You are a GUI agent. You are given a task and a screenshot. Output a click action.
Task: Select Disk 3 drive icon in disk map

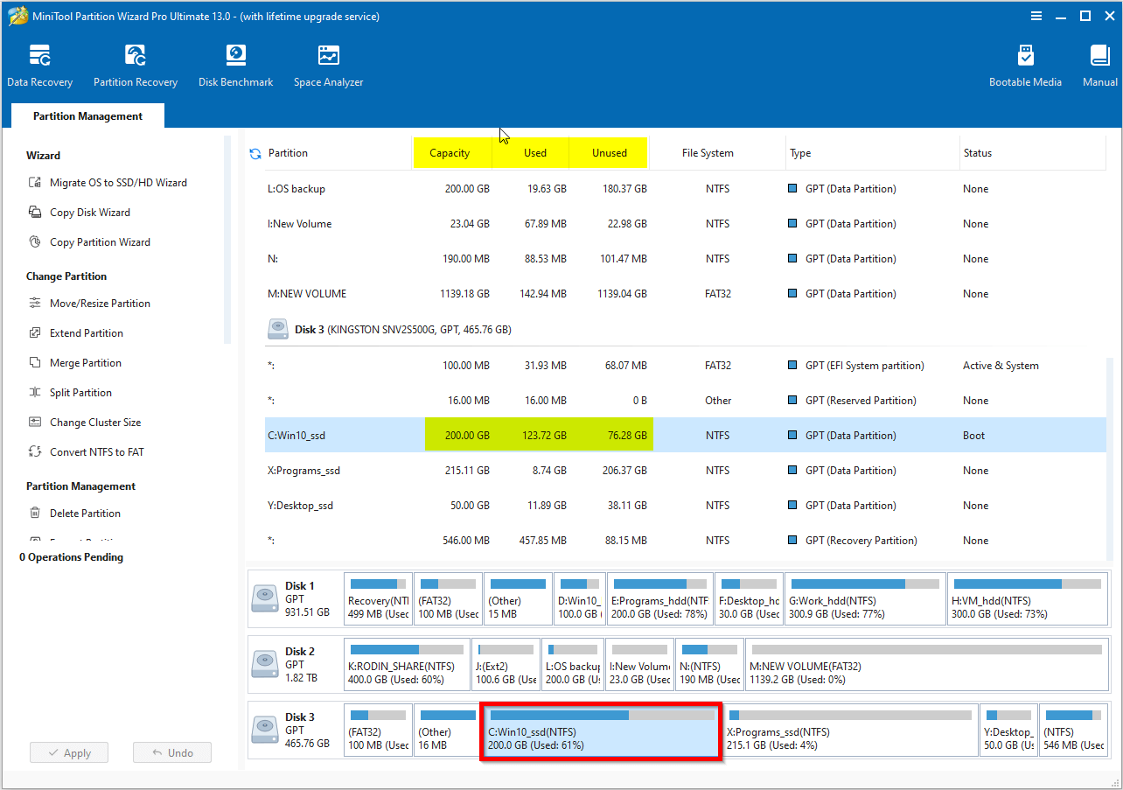tap(265, 730)
